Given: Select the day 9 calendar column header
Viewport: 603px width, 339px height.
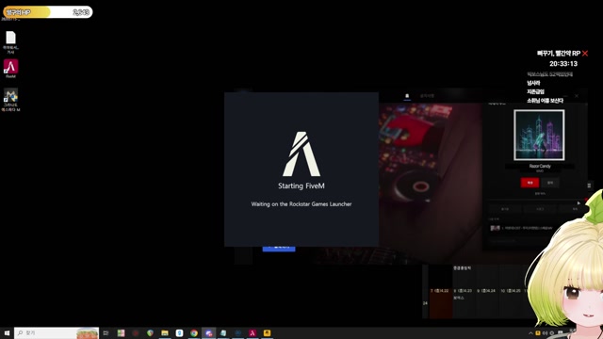Looking at the screenshot, I should pyautogui.click(x=486, y=291).
